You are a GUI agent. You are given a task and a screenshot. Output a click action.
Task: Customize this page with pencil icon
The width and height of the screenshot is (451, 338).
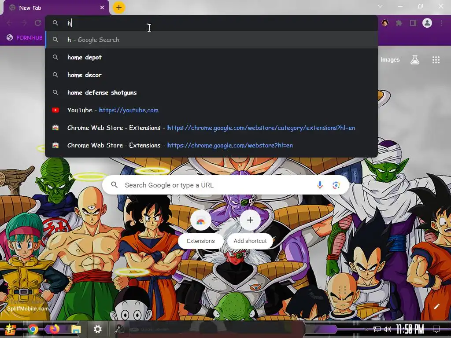click(436, 306)
